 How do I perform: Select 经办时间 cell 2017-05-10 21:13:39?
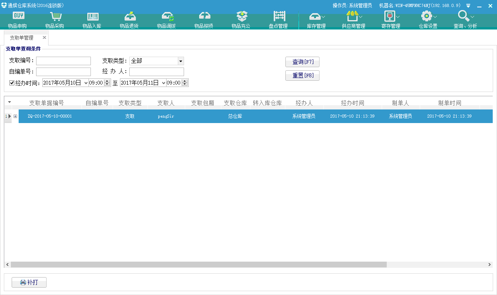(x=353, y=116)
